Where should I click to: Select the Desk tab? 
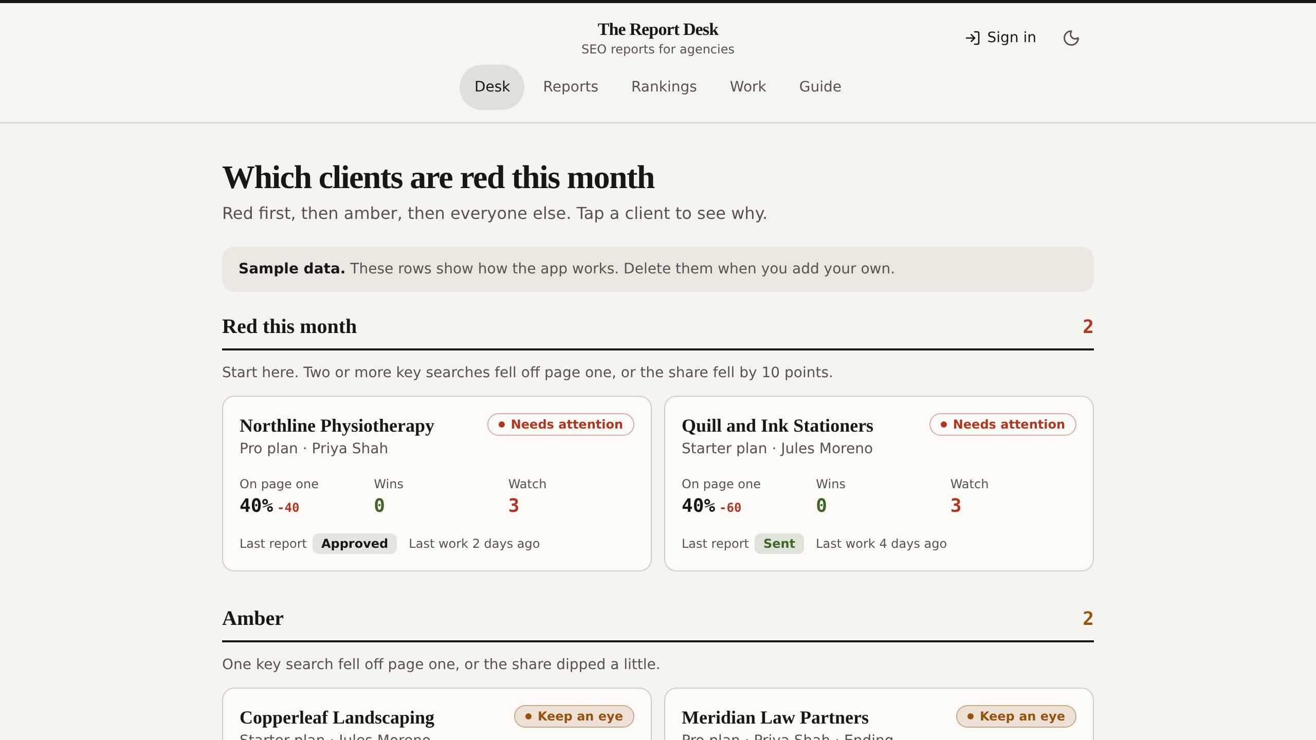click(491, 87)
